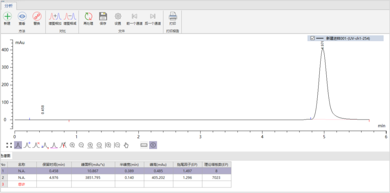390x193 pixels.
Task: Click vertical zoom out icon with side bar
Action: [x=117, y=145]
